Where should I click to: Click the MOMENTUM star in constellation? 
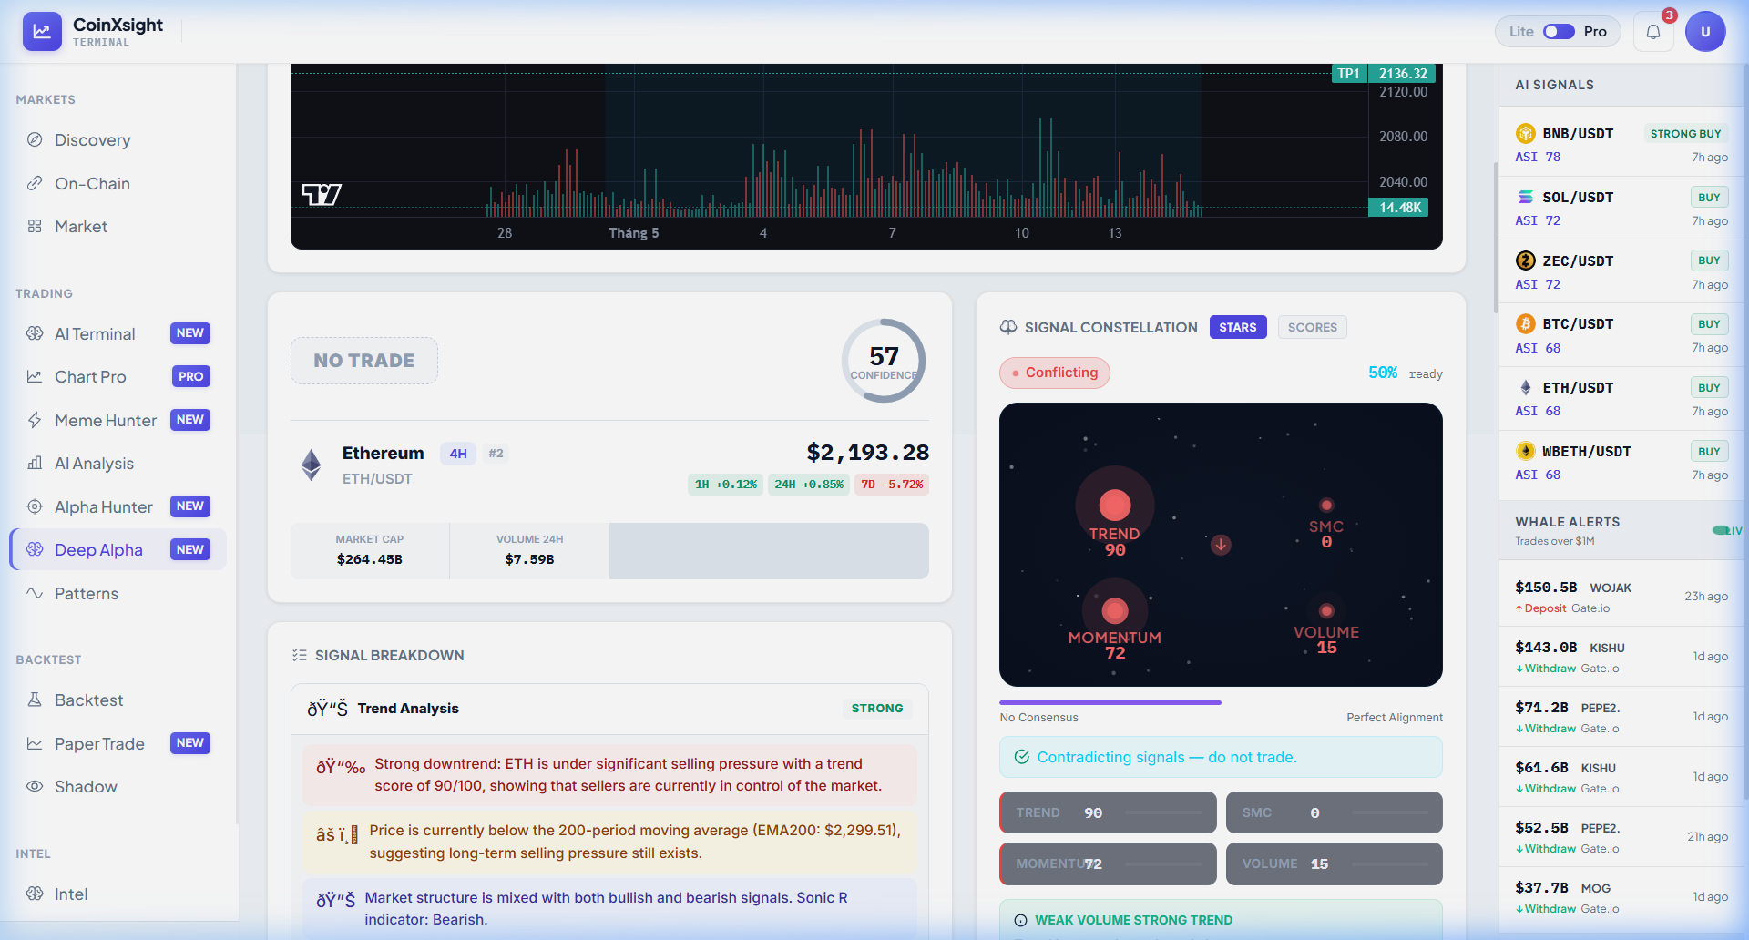click(1115, 610)
